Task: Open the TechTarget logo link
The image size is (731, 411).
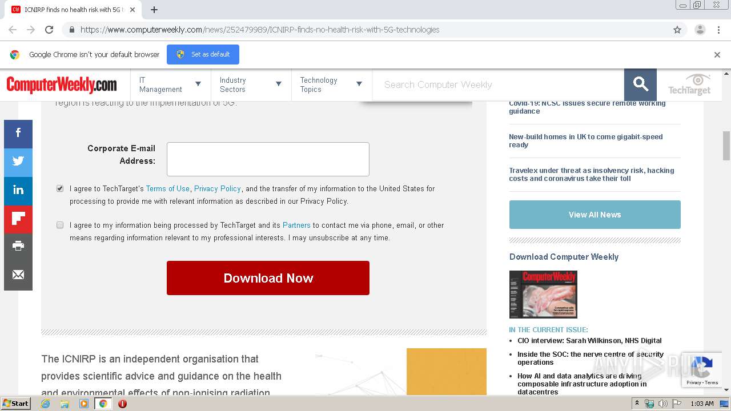Action: (x=689, y=84)
